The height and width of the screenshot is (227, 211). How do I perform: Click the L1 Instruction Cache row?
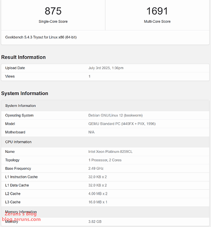(x=105, y=177)
